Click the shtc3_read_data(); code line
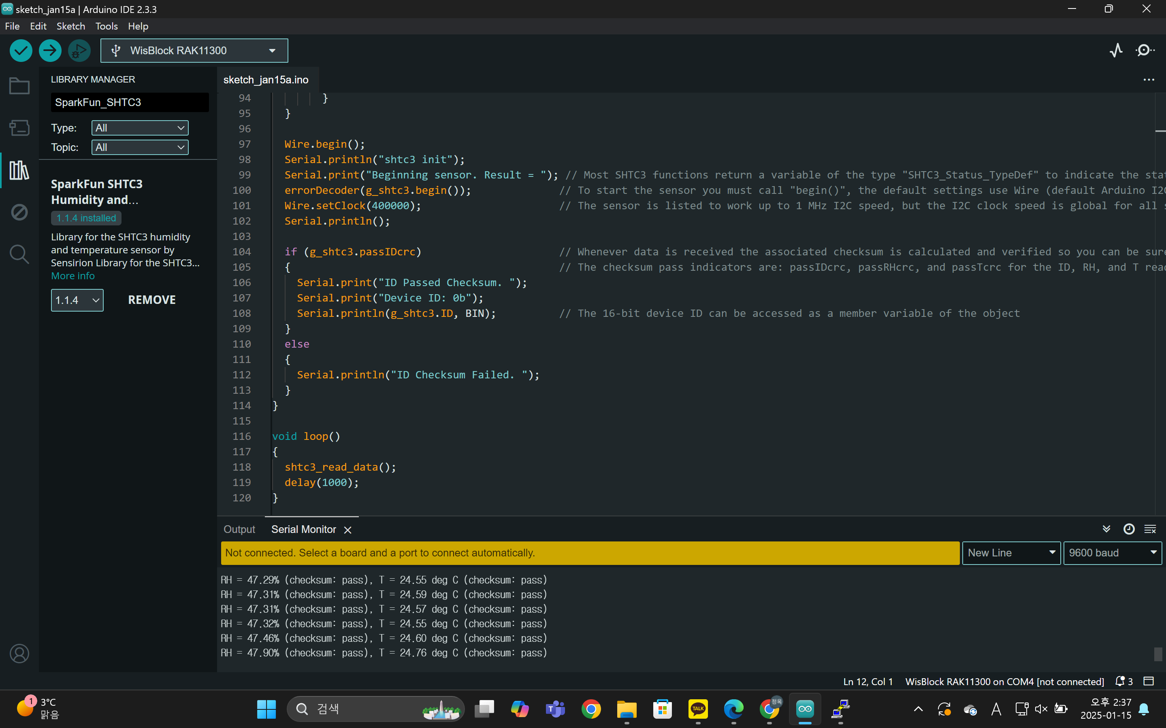 tap(340, 467)
